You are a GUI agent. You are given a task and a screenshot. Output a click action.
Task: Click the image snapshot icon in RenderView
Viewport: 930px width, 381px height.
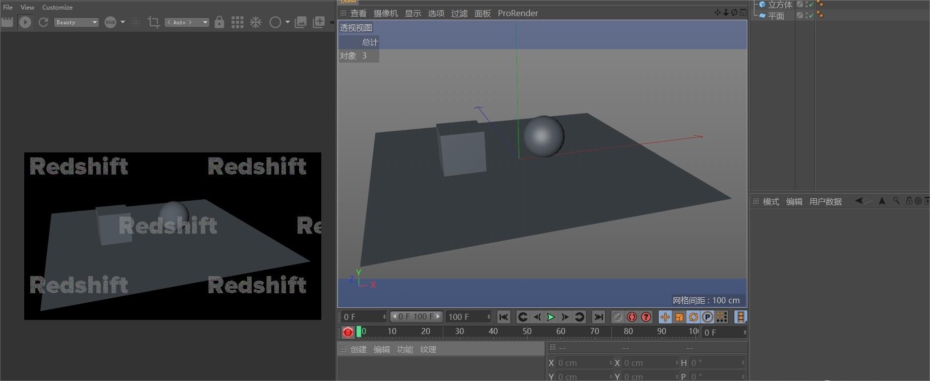pos(301,22)
